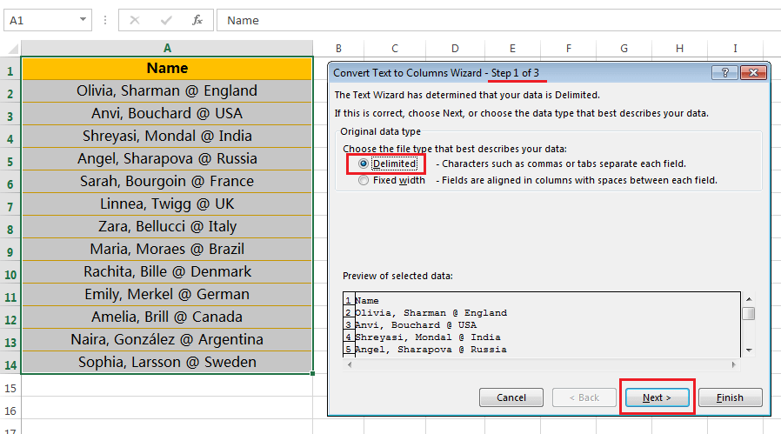781x434 pixels.
Task: Select column D header
Action: pyautogui.click(x=455, y=48)
